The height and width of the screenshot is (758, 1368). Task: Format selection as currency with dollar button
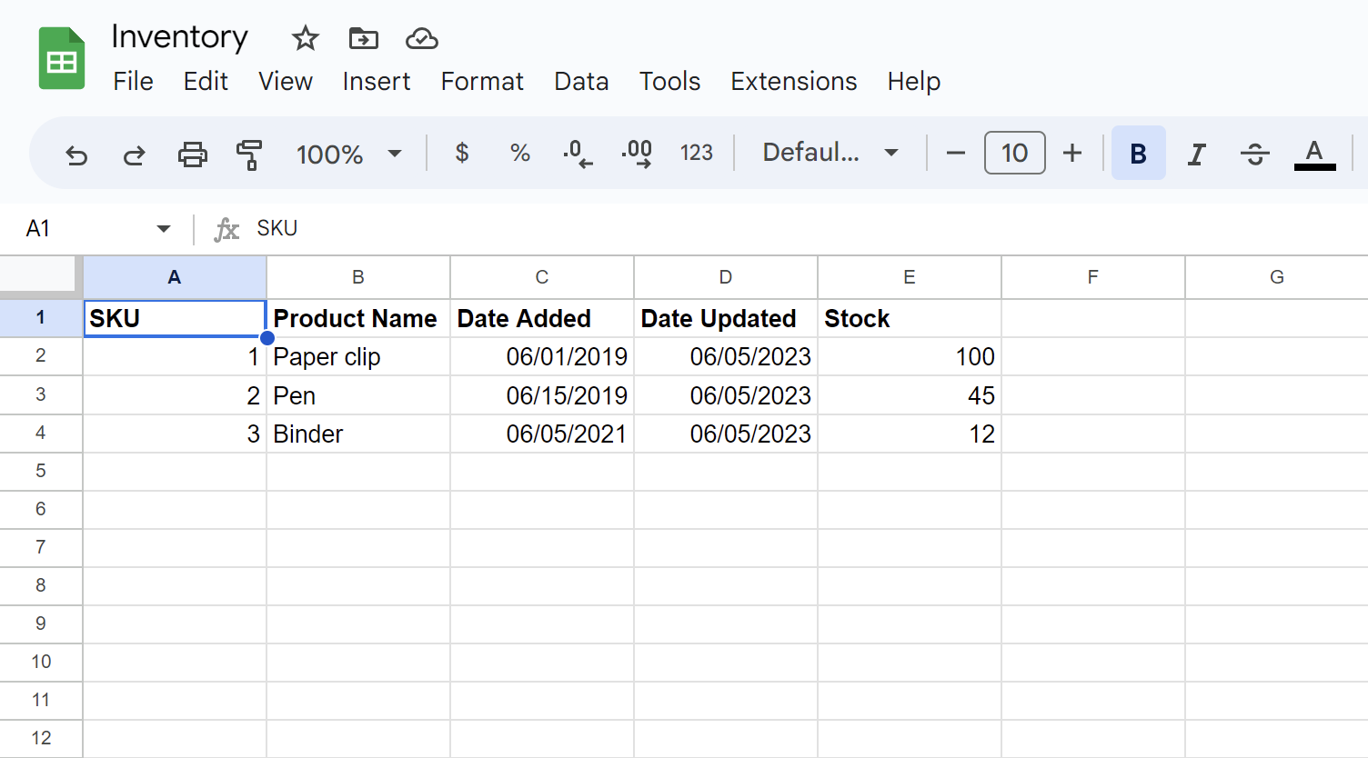click(462, 153)
